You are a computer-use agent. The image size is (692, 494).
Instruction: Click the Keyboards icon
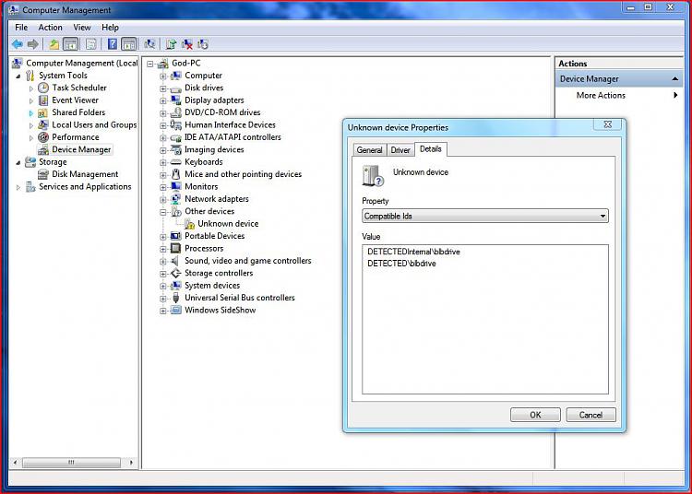coord(175,161)
